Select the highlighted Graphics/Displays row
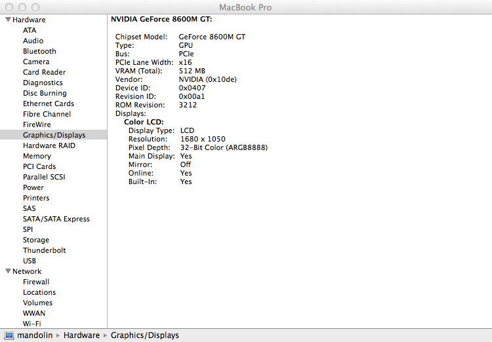Image resolution: width=492 pixels, height=342 pixels. pos(53,135)
